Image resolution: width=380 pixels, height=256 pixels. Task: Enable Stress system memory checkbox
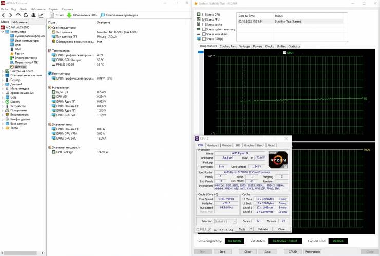point(204,29)
